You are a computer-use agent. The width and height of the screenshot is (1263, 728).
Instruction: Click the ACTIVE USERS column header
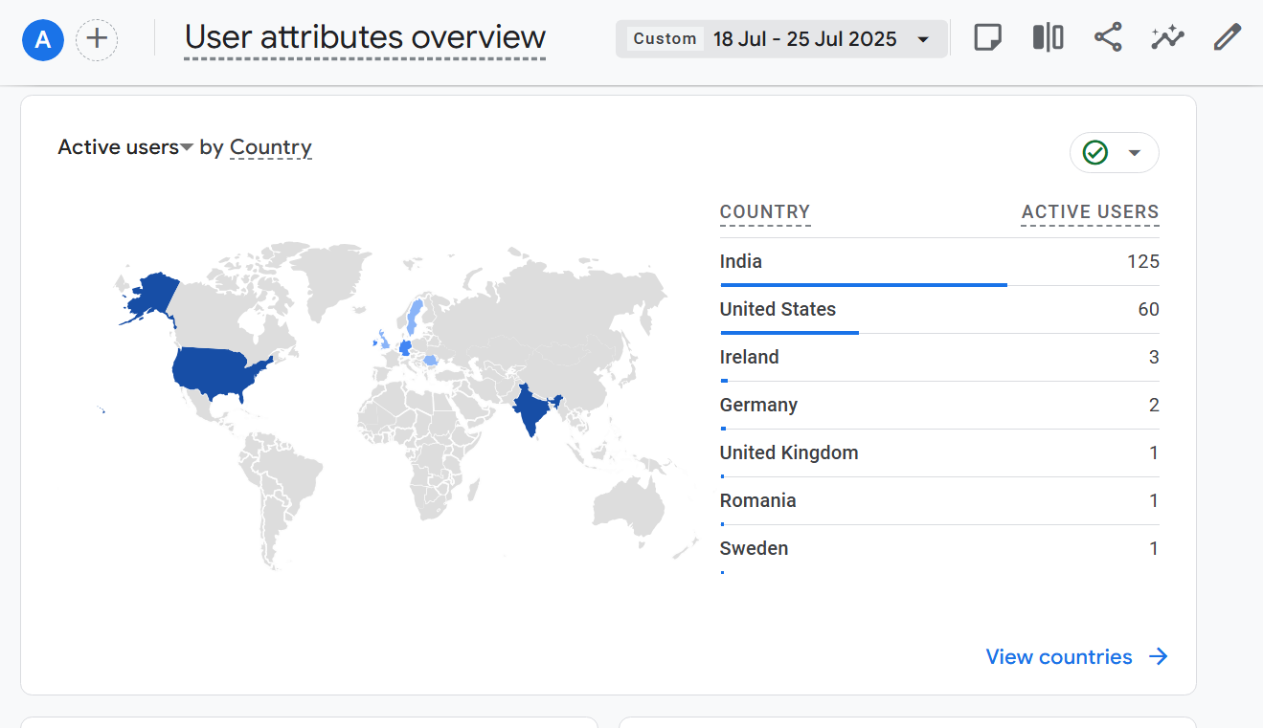pyautogui.click(x=1090, y=212)
